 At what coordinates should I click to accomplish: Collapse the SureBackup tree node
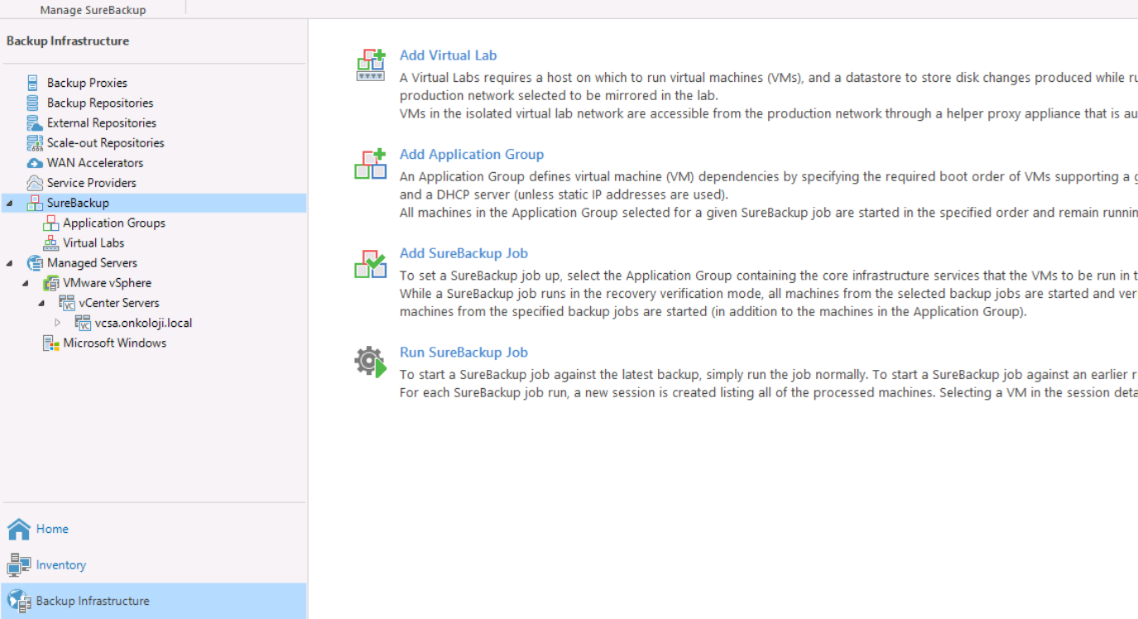9,203
